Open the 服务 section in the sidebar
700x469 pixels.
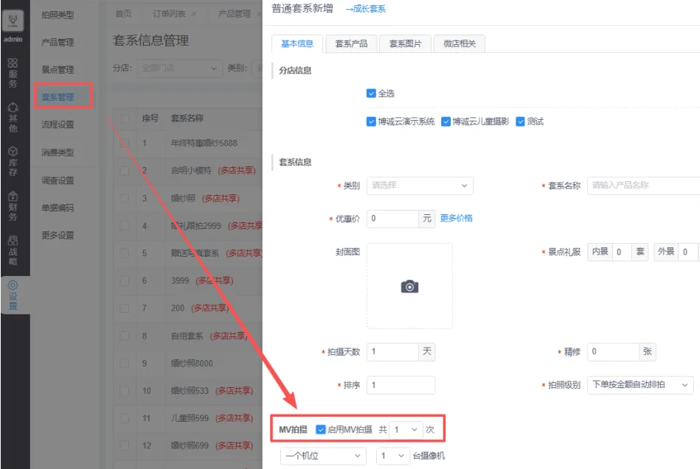[x=13, y=72]
